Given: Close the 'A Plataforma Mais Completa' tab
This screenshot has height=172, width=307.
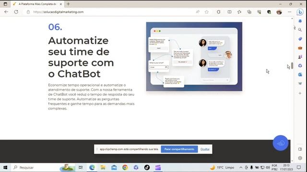Looking at the screenshot, I should (61, 4).
